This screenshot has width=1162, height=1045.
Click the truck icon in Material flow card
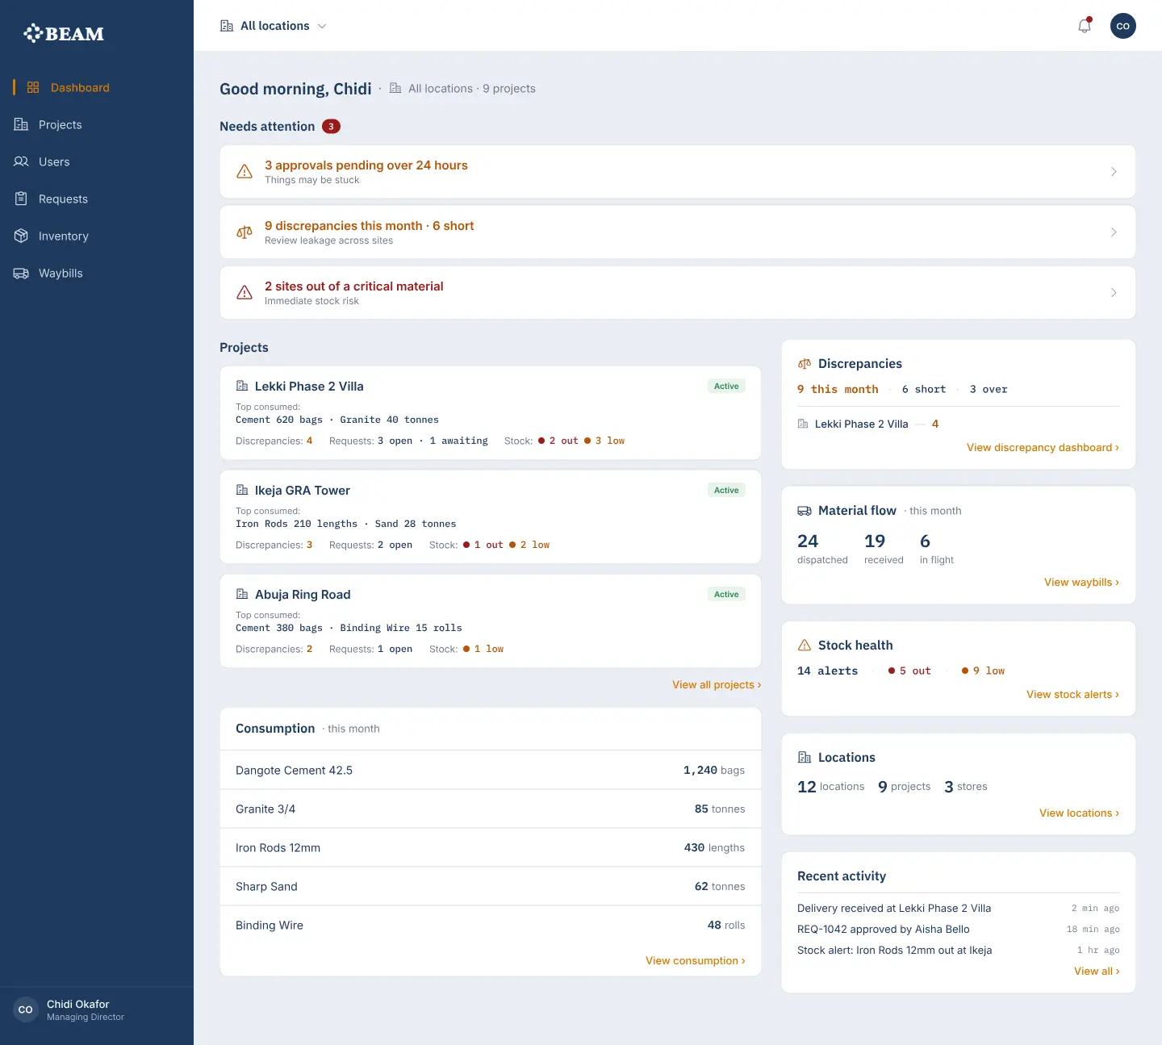pos(805,511)
